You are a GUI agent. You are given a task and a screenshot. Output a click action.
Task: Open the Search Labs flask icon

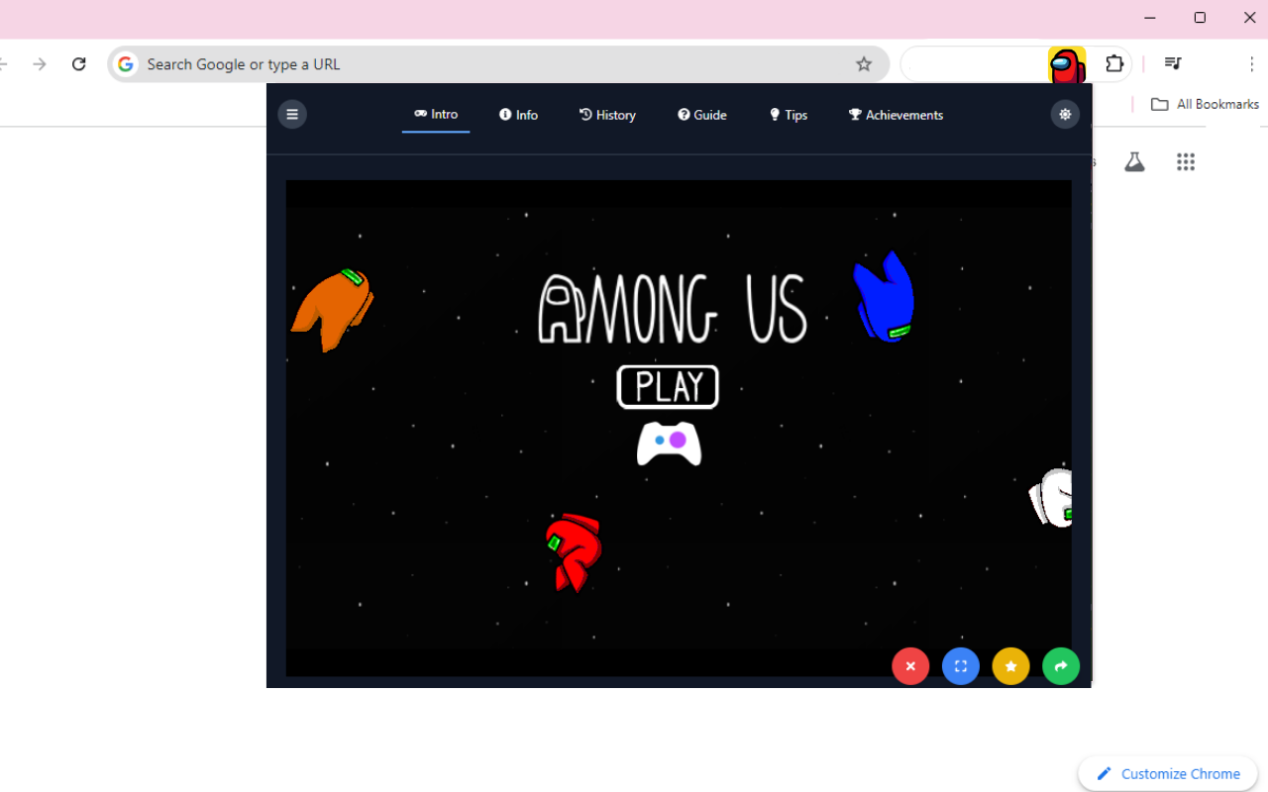[1134, 161]
